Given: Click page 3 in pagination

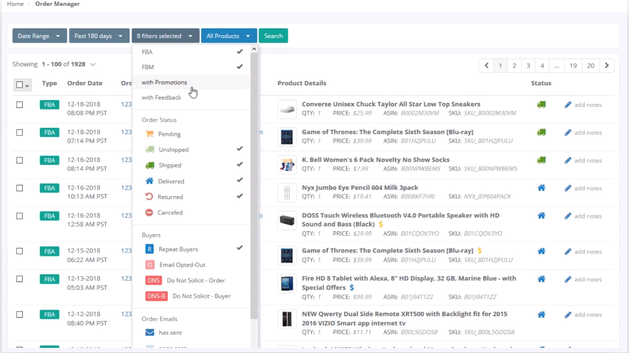Looking at the screenshot, I should (528, 65).
